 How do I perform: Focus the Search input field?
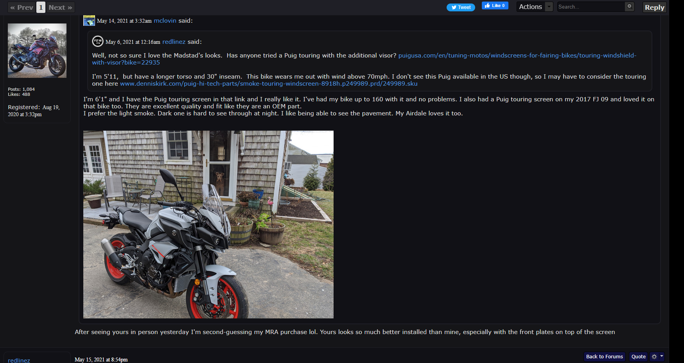pyautogui.click(x=591, y=7)
